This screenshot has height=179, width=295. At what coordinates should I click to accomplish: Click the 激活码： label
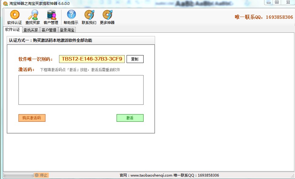(x=27, y=69)
